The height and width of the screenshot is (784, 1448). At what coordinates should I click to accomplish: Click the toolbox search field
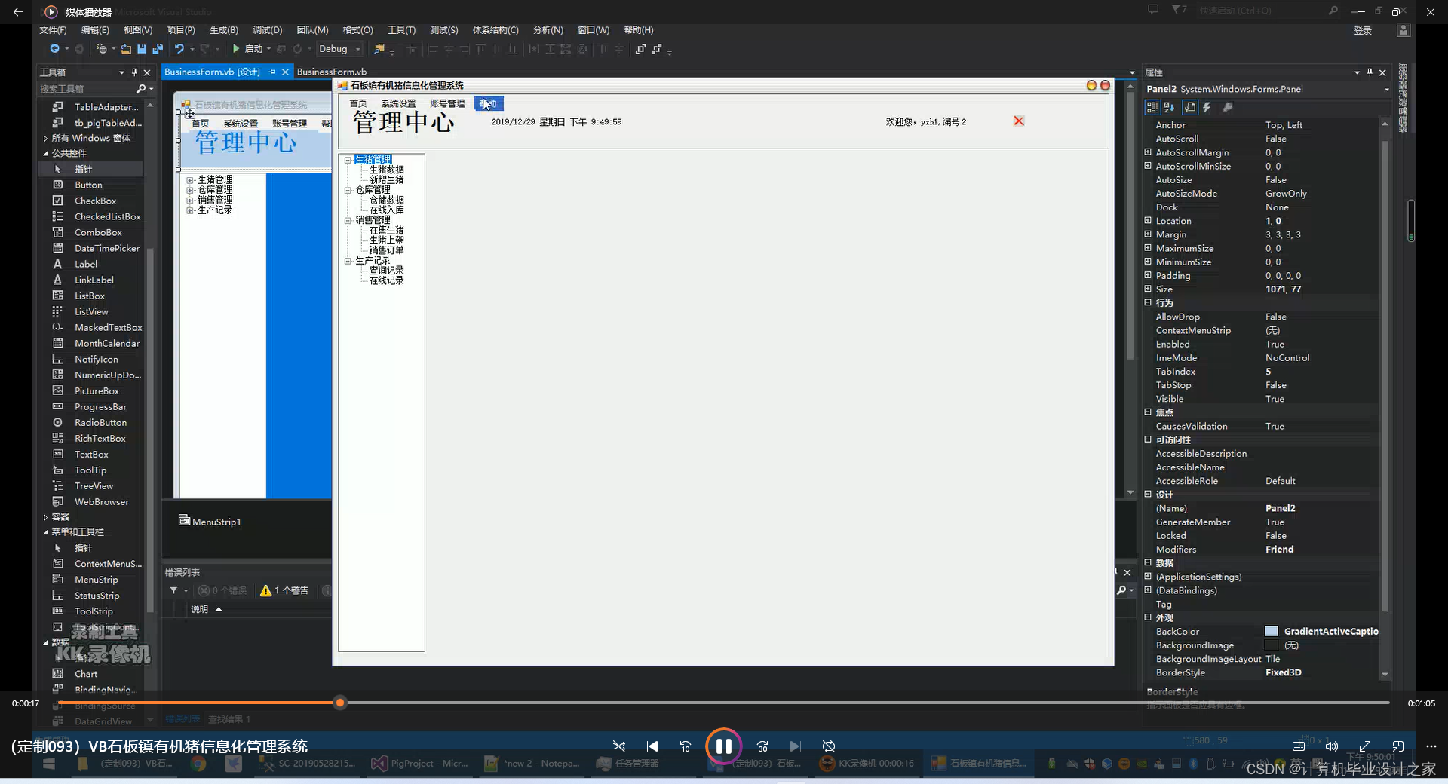[x=87, y=89]
